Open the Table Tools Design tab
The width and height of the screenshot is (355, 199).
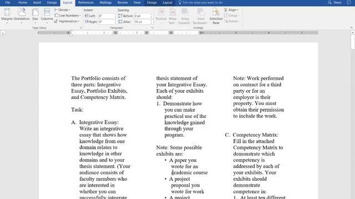click(x=151, y=2)
